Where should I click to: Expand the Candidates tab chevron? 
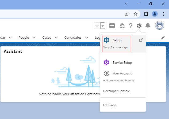click(87, 38)
